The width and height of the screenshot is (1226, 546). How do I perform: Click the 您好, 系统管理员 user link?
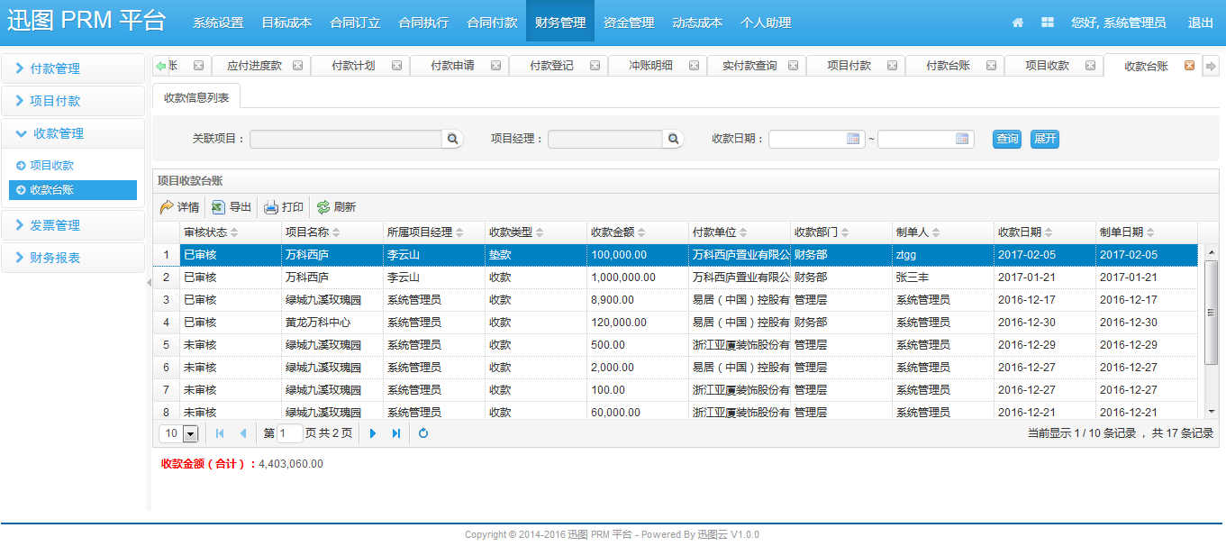1119,23
